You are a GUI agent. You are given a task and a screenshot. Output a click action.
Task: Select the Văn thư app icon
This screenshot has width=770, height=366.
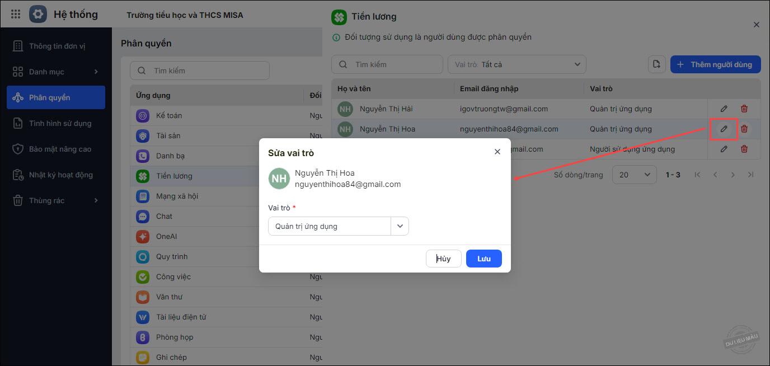(143, 297)
